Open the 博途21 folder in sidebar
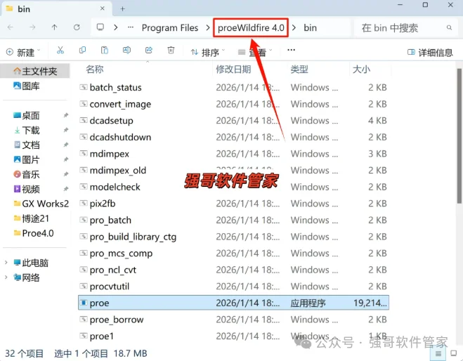This screenshot has height=361, width=463. click(x=32, y=218)
